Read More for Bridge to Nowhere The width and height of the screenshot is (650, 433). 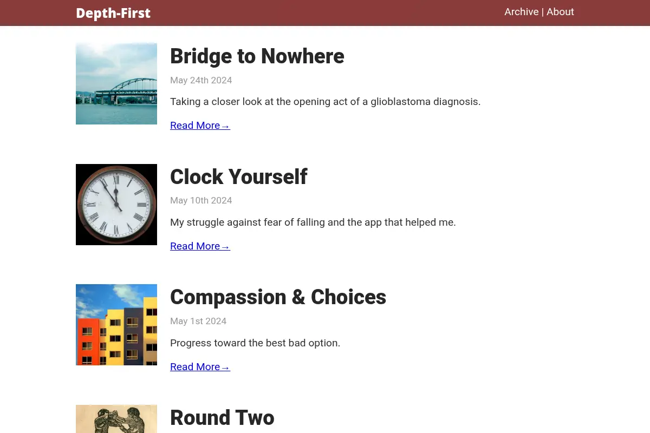(200, 126)
